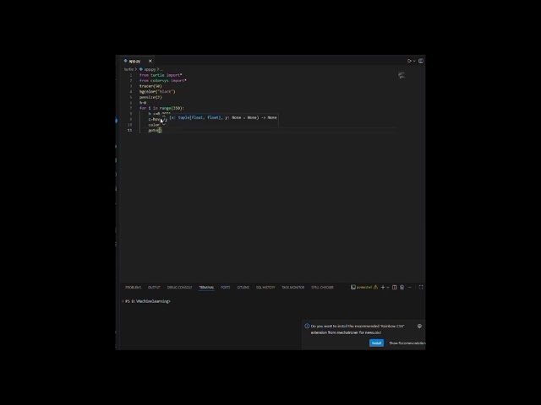Open the Output panel tab
This screenshot has width=541, height=405.
point(154,287)
